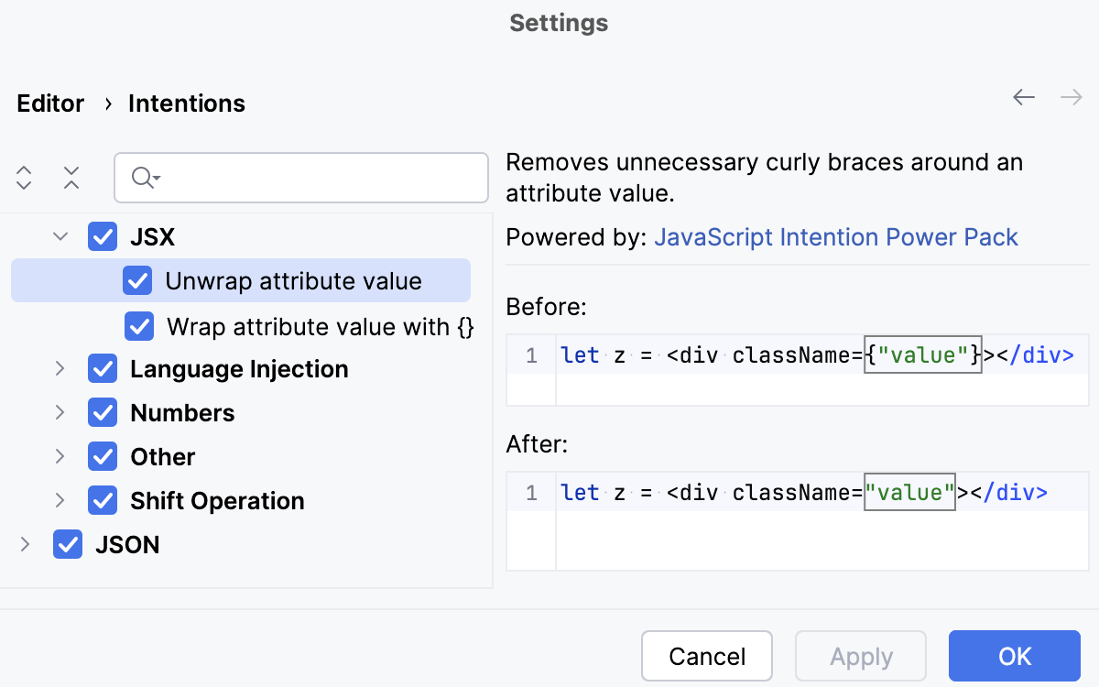The width and height of the screenshot is (1099, 687).
Task: Select the Other intentions category
Action: (x=163, y=457)
